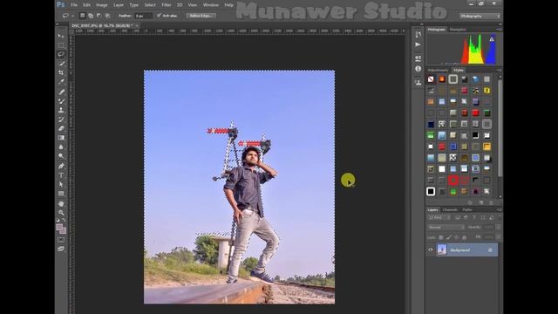Image resolution: width=558 pixels, height=314 pixels.
Task: Select the Path Selection tool
Action: 61,184
